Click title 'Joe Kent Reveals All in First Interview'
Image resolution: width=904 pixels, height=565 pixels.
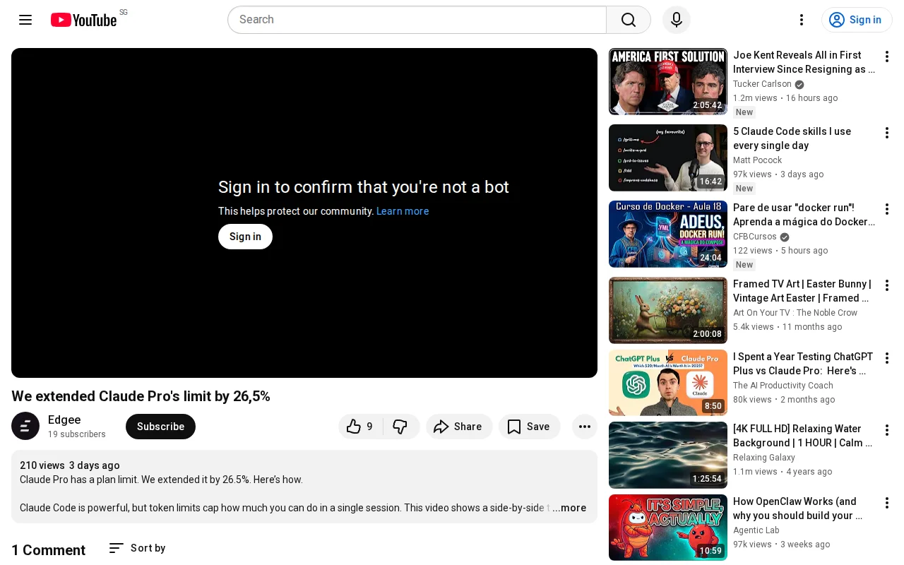[x=804, y=62]
